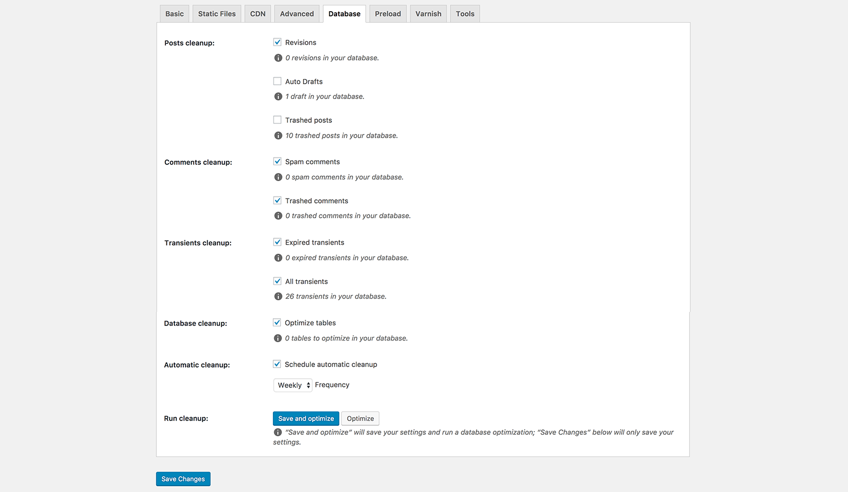Disable Schedule automatic cleanup checkbox
848x492 pixels.
tap(277, 364)
